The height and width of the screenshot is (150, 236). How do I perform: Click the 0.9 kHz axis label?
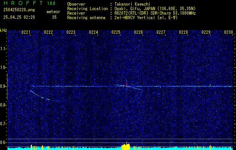[x=3, y=86]
